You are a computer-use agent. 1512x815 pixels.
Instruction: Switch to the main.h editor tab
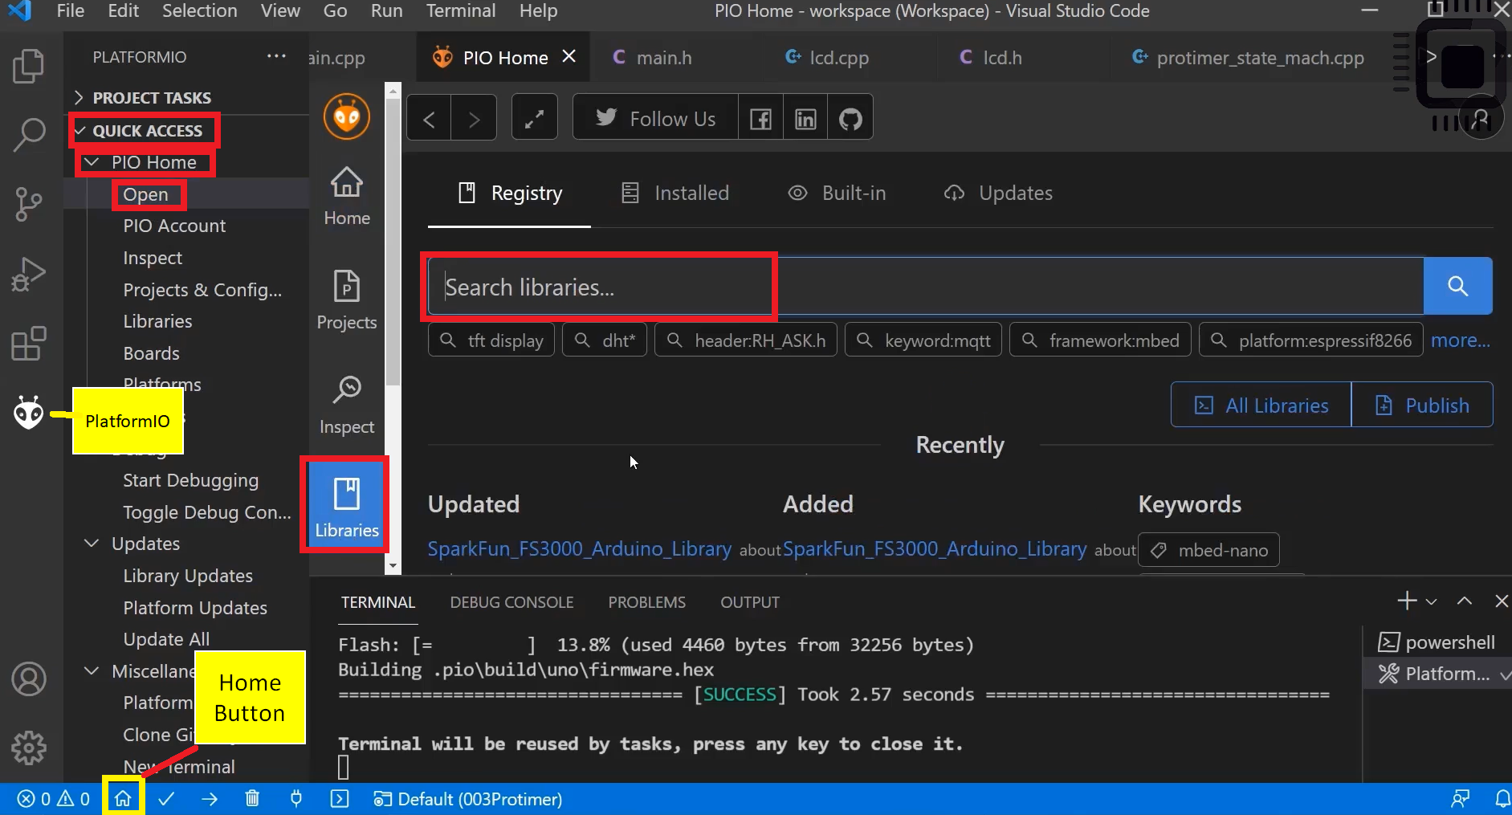click(x=664, y=58)
